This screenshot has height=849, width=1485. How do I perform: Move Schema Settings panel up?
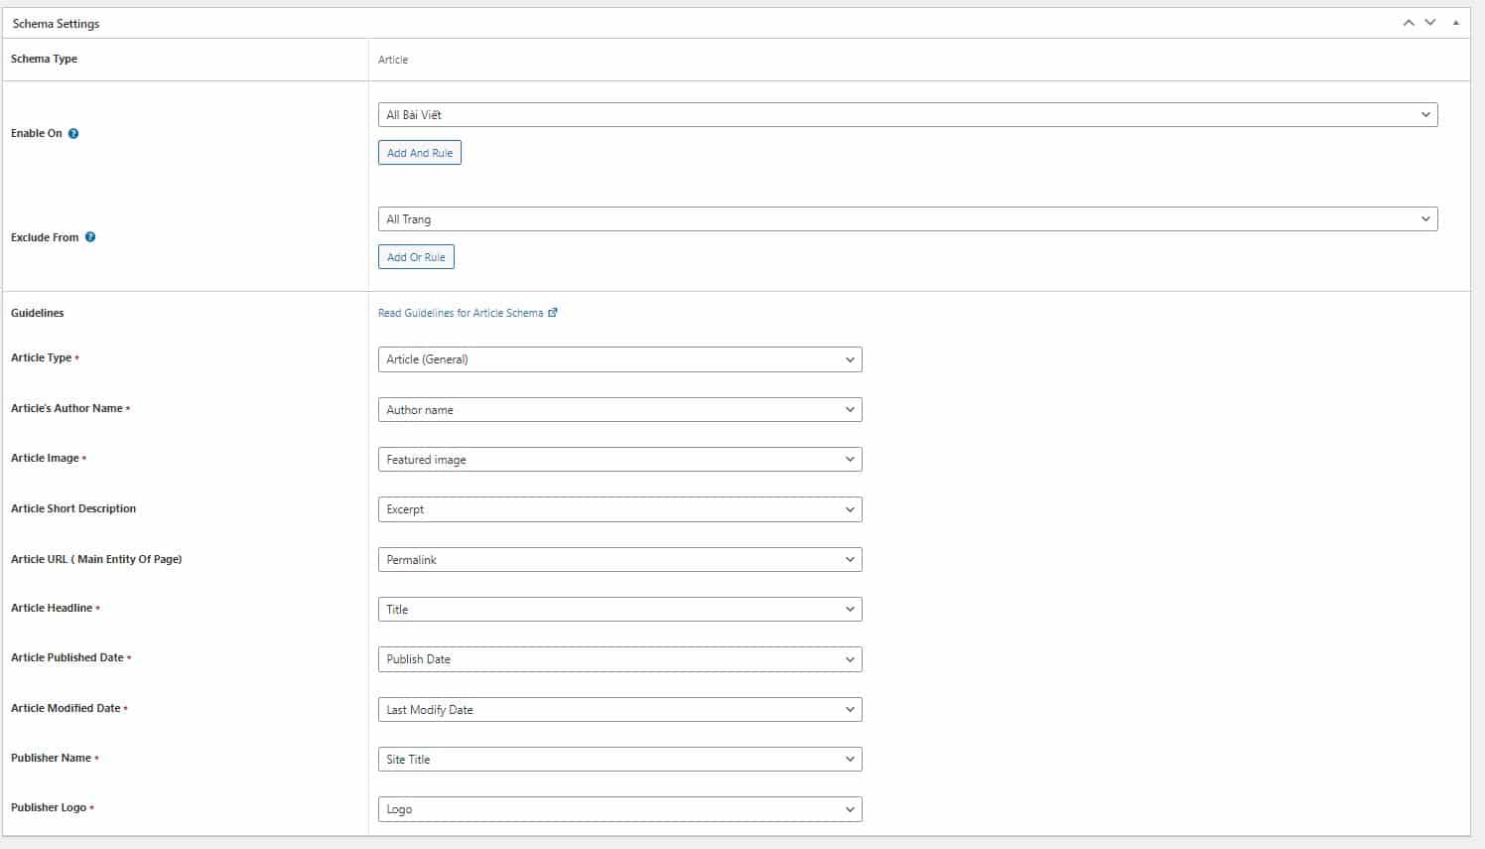pos(1409,23)
